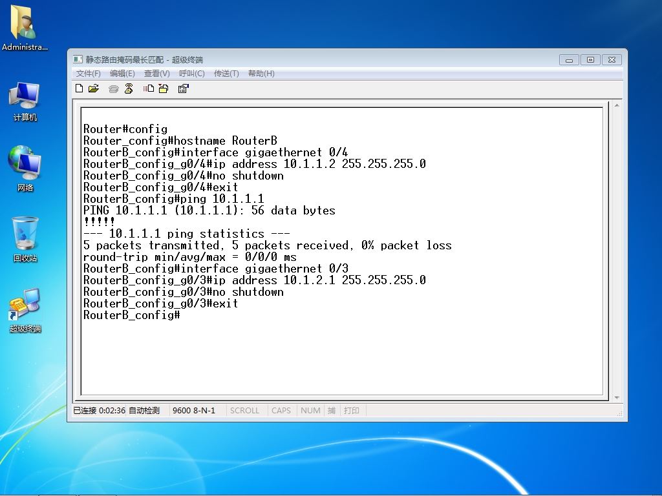Click the Send file toolbar icon
The image size is (662, 496).
point(148,88)
